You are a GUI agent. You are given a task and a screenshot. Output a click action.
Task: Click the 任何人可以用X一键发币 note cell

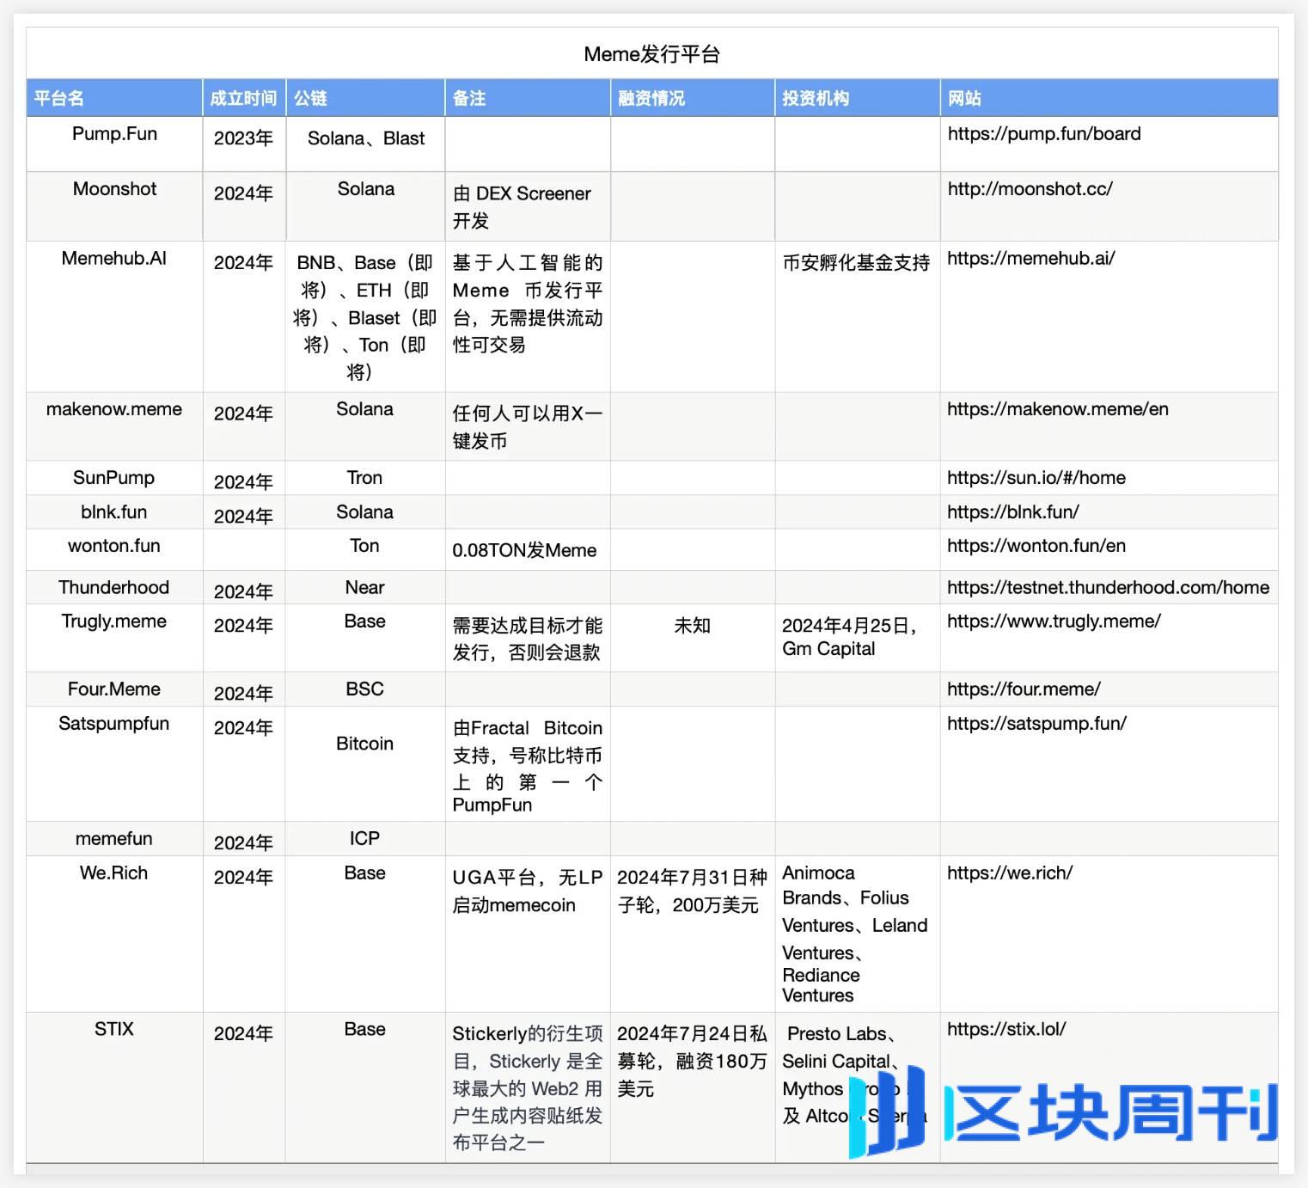(x=528, y=427)
